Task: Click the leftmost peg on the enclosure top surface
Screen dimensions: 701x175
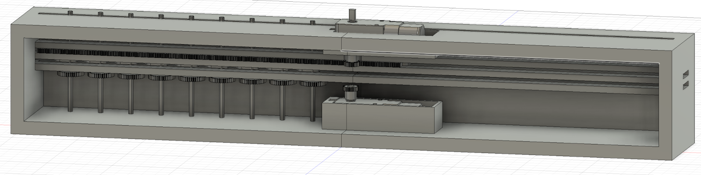Action: (70, 14)
